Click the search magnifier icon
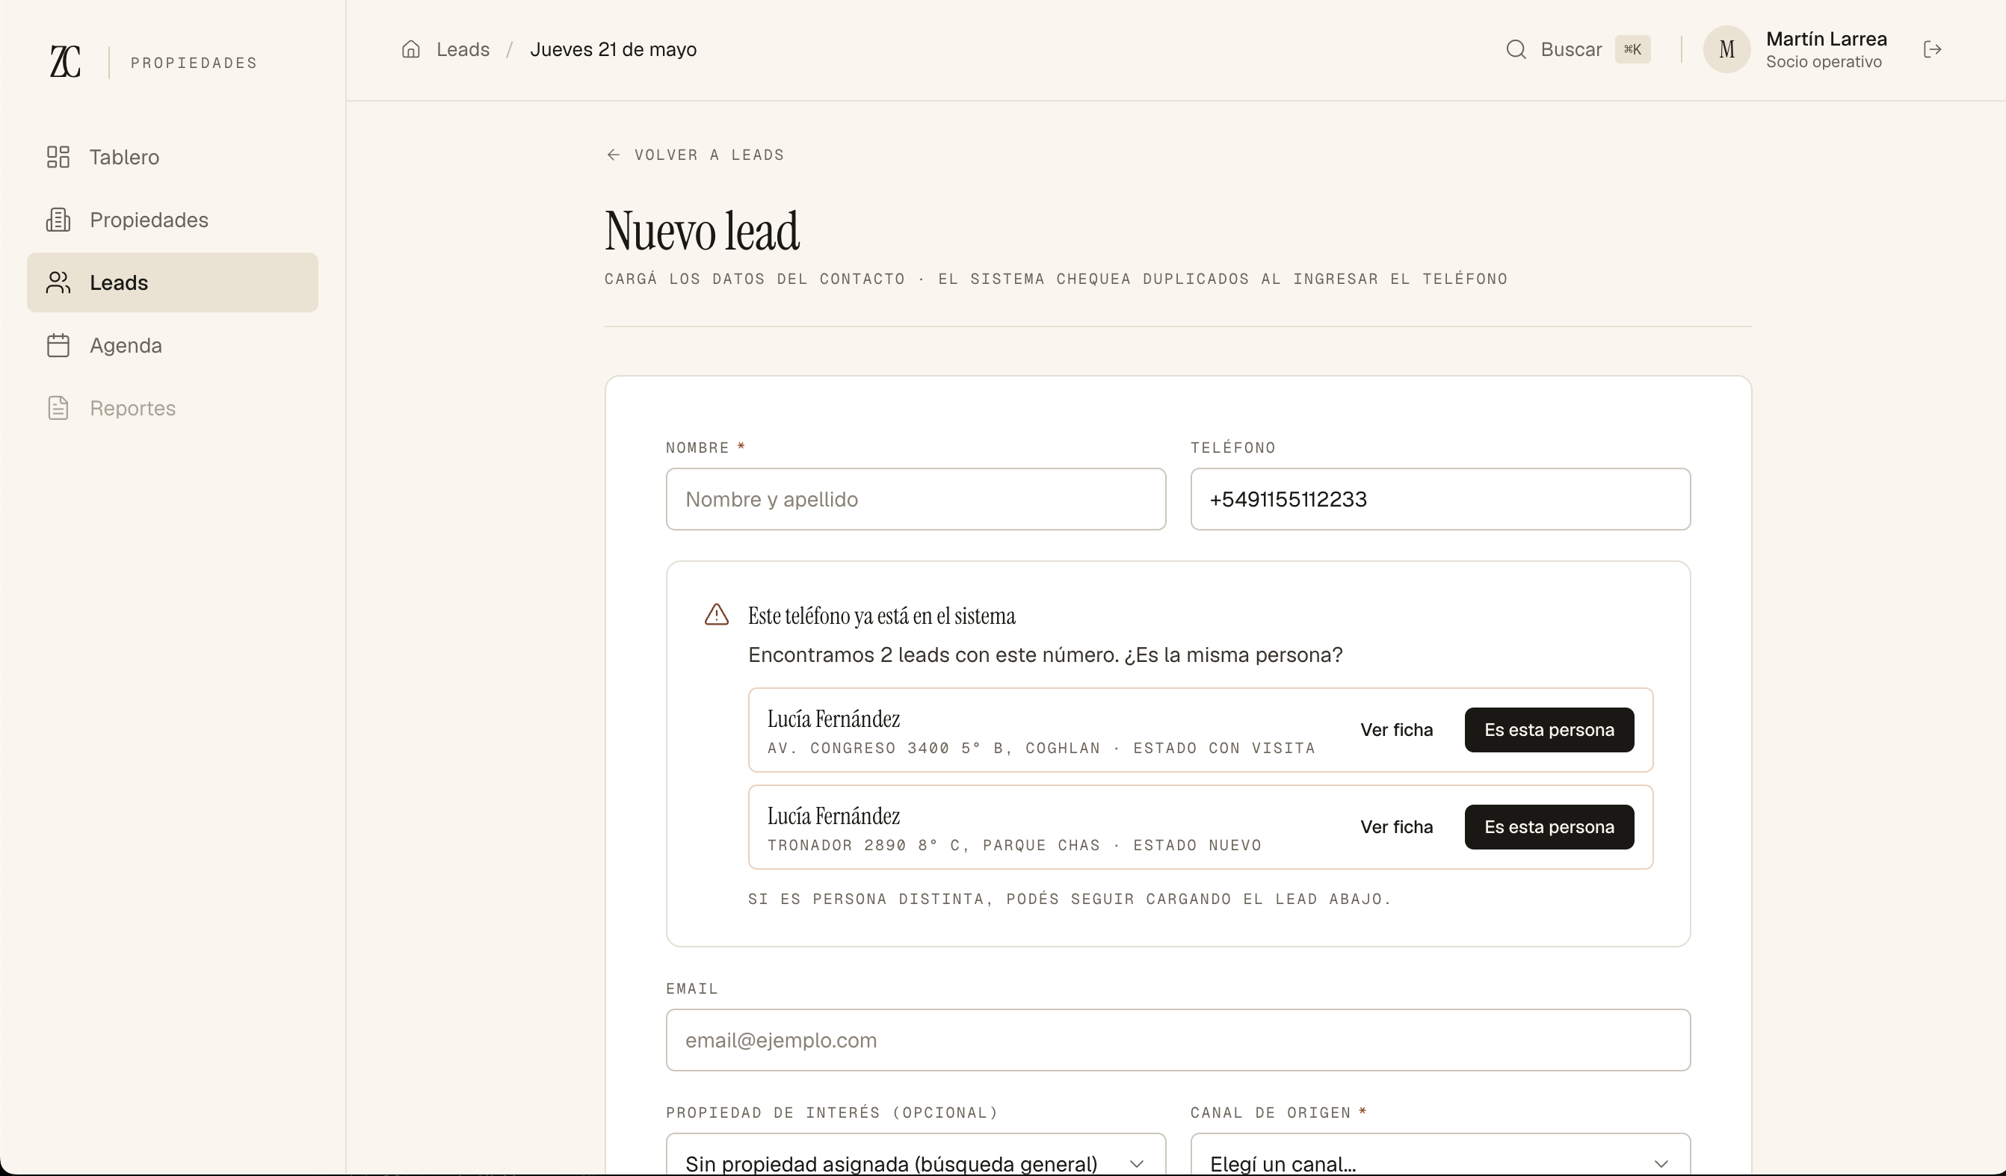 1516,49
